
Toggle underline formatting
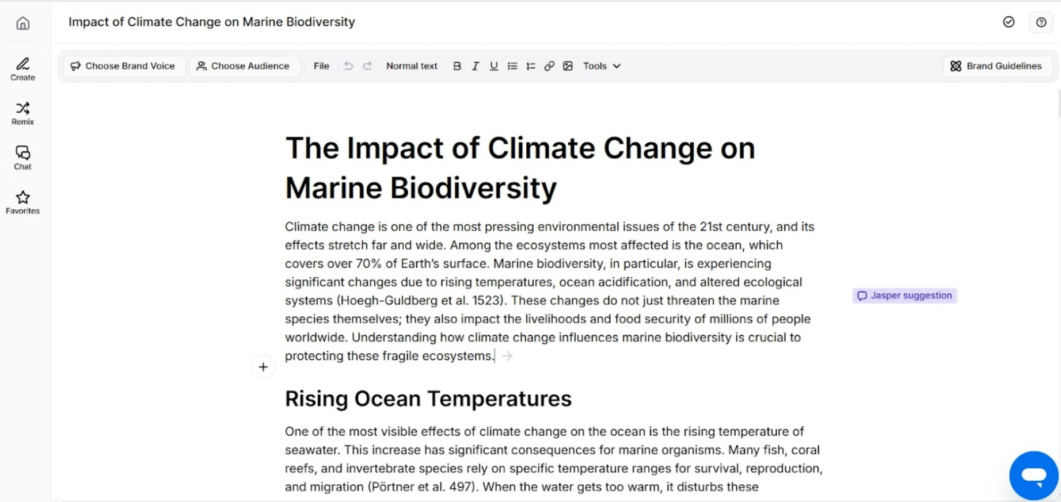[494, 66]
